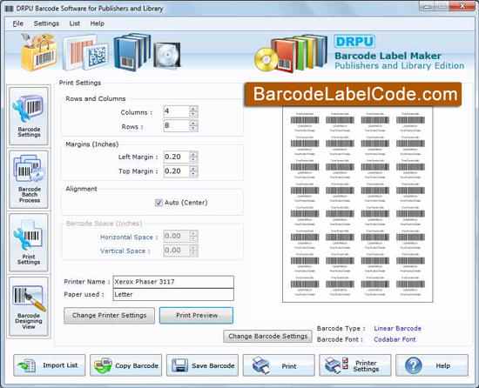Increase the Rows value with up arrow
Viewport: 479px width, 388px height.
point(193,123)
